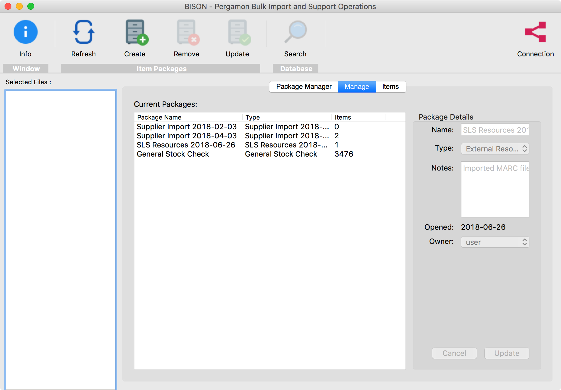
Task: Open the Type dropdown in Package Details
Action: point(495,149)
